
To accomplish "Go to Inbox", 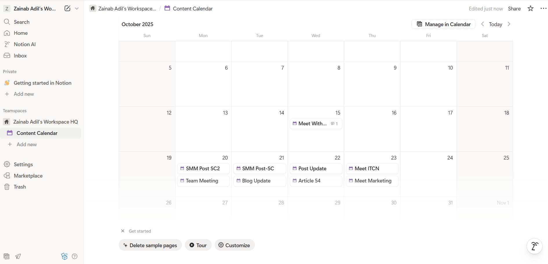I will (20, 56).
